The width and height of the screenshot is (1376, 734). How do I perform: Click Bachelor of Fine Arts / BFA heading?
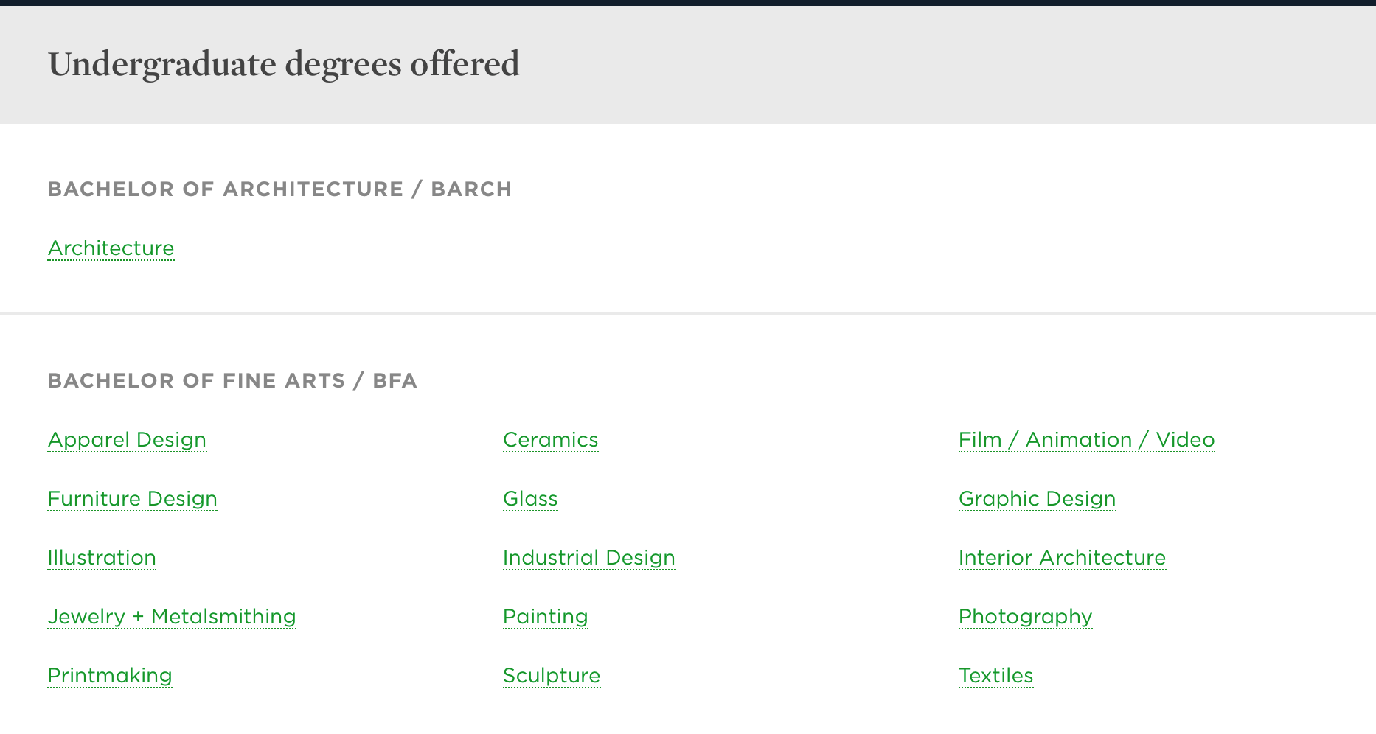(x=232, y=381)
